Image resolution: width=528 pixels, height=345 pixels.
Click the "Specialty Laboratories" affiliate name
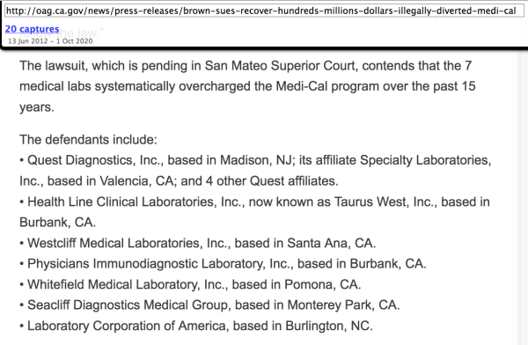tap(423, 160)
